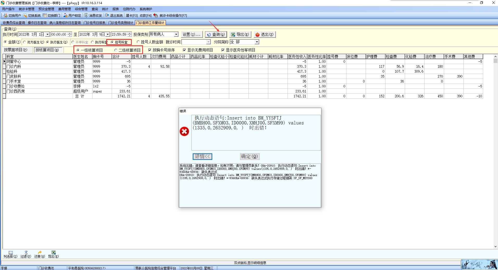Select the 一级核算项目 radio button
The height and width of the screenshot is (270, 498).
point(78,50)
